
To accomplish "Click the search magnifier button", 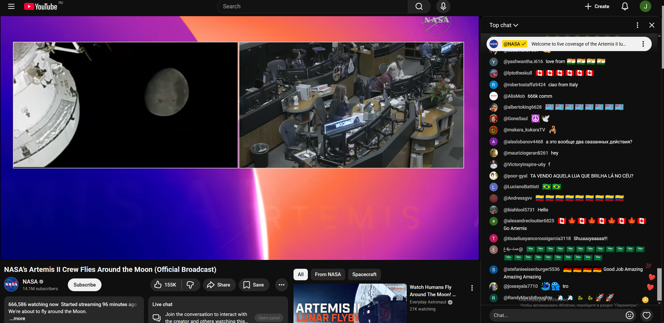I will click(419, 6).
